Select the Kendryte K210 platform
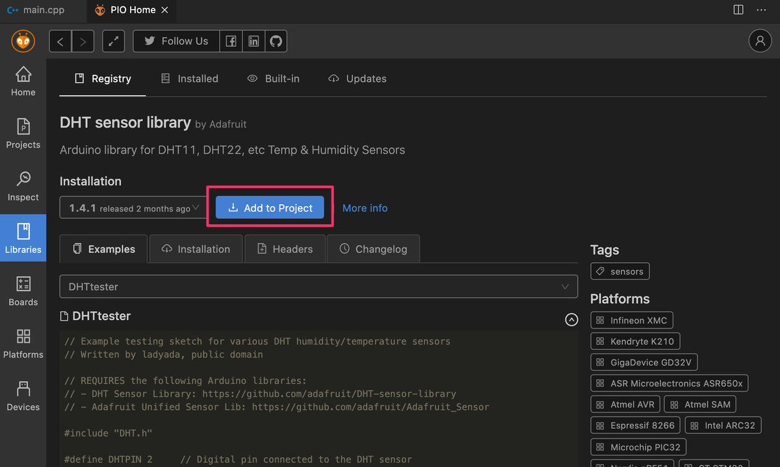This screenshot has height=467, width=780. 635,341
